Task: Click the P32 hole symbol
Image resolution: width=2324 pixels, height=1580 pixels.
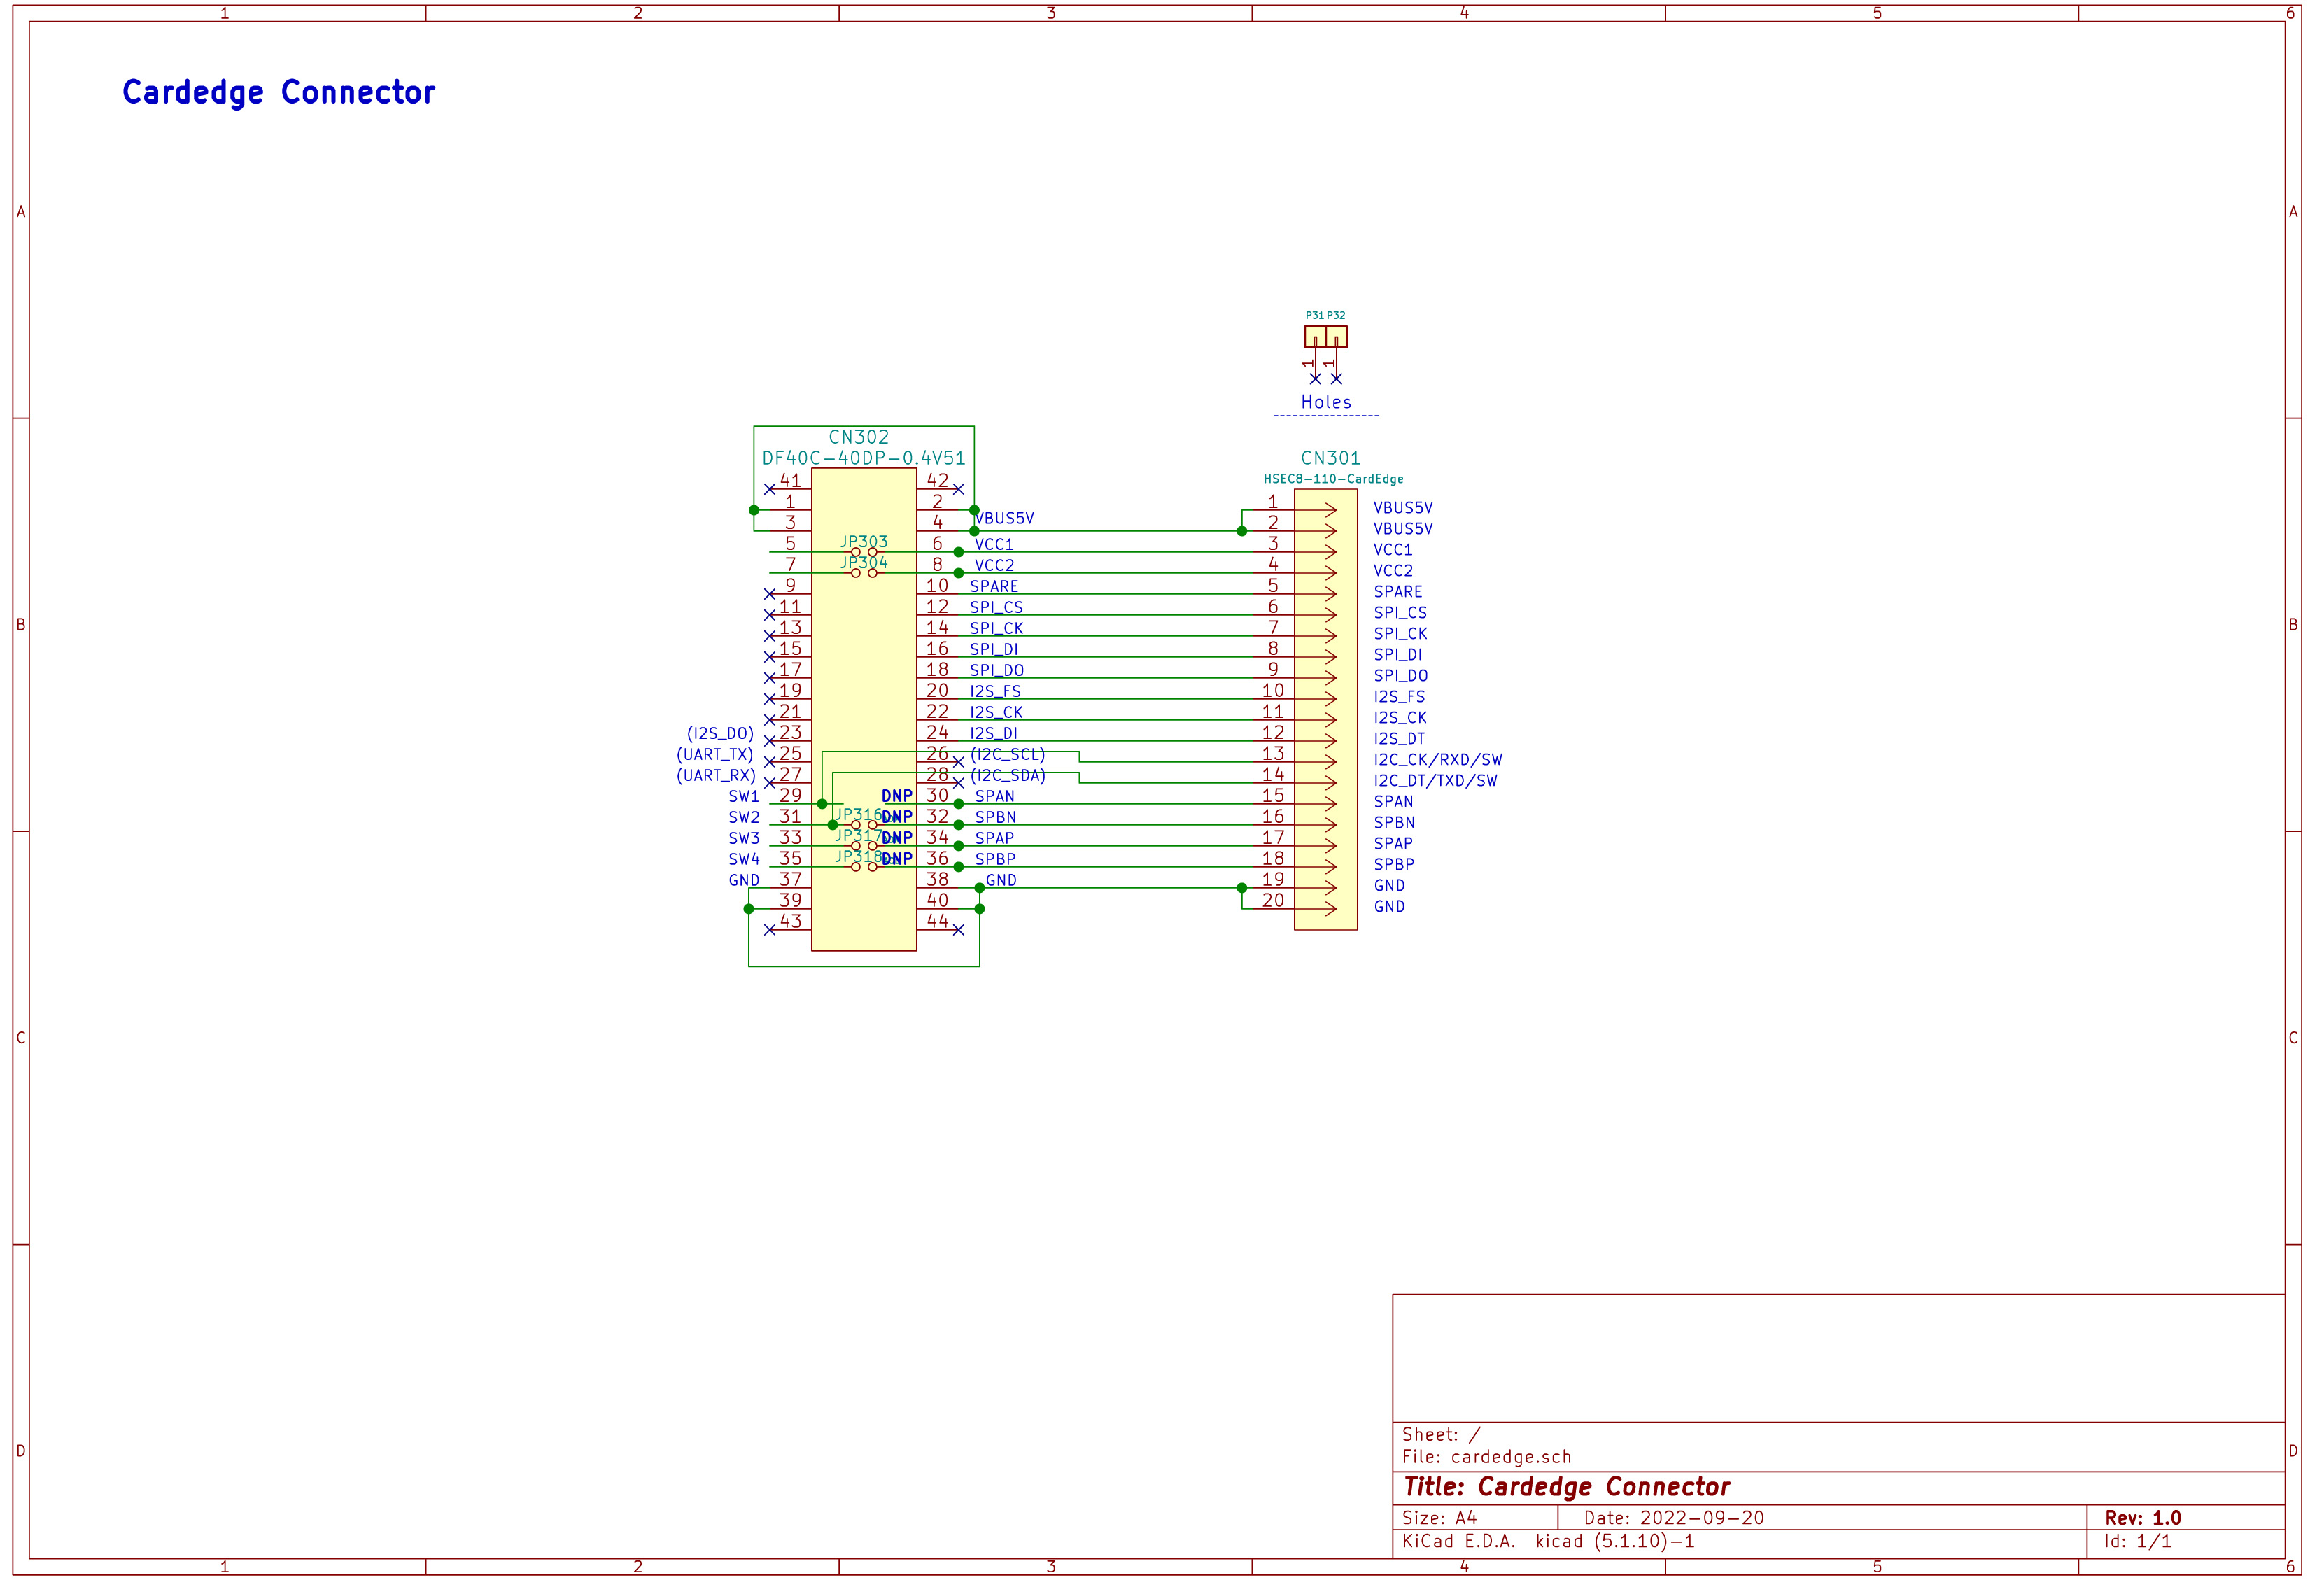Action: (x=1337, y=337)
